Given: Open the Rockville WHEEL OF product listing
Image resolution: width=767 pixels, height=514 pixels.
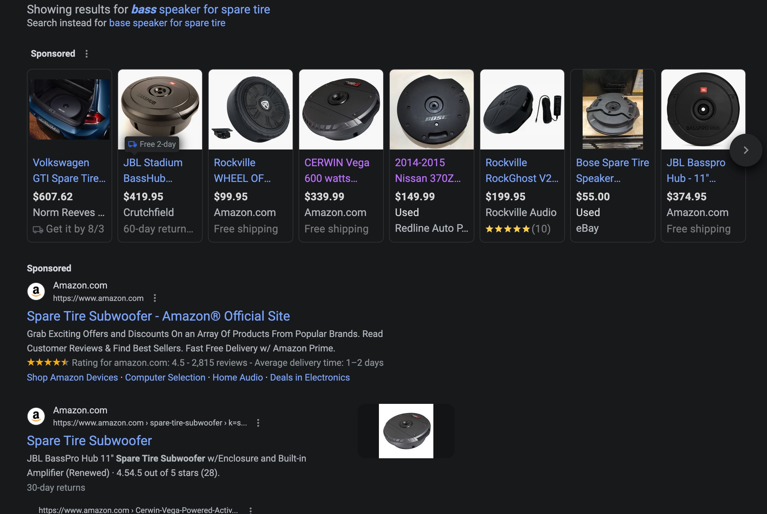Looking at the screenshot, I should (242, 170).
